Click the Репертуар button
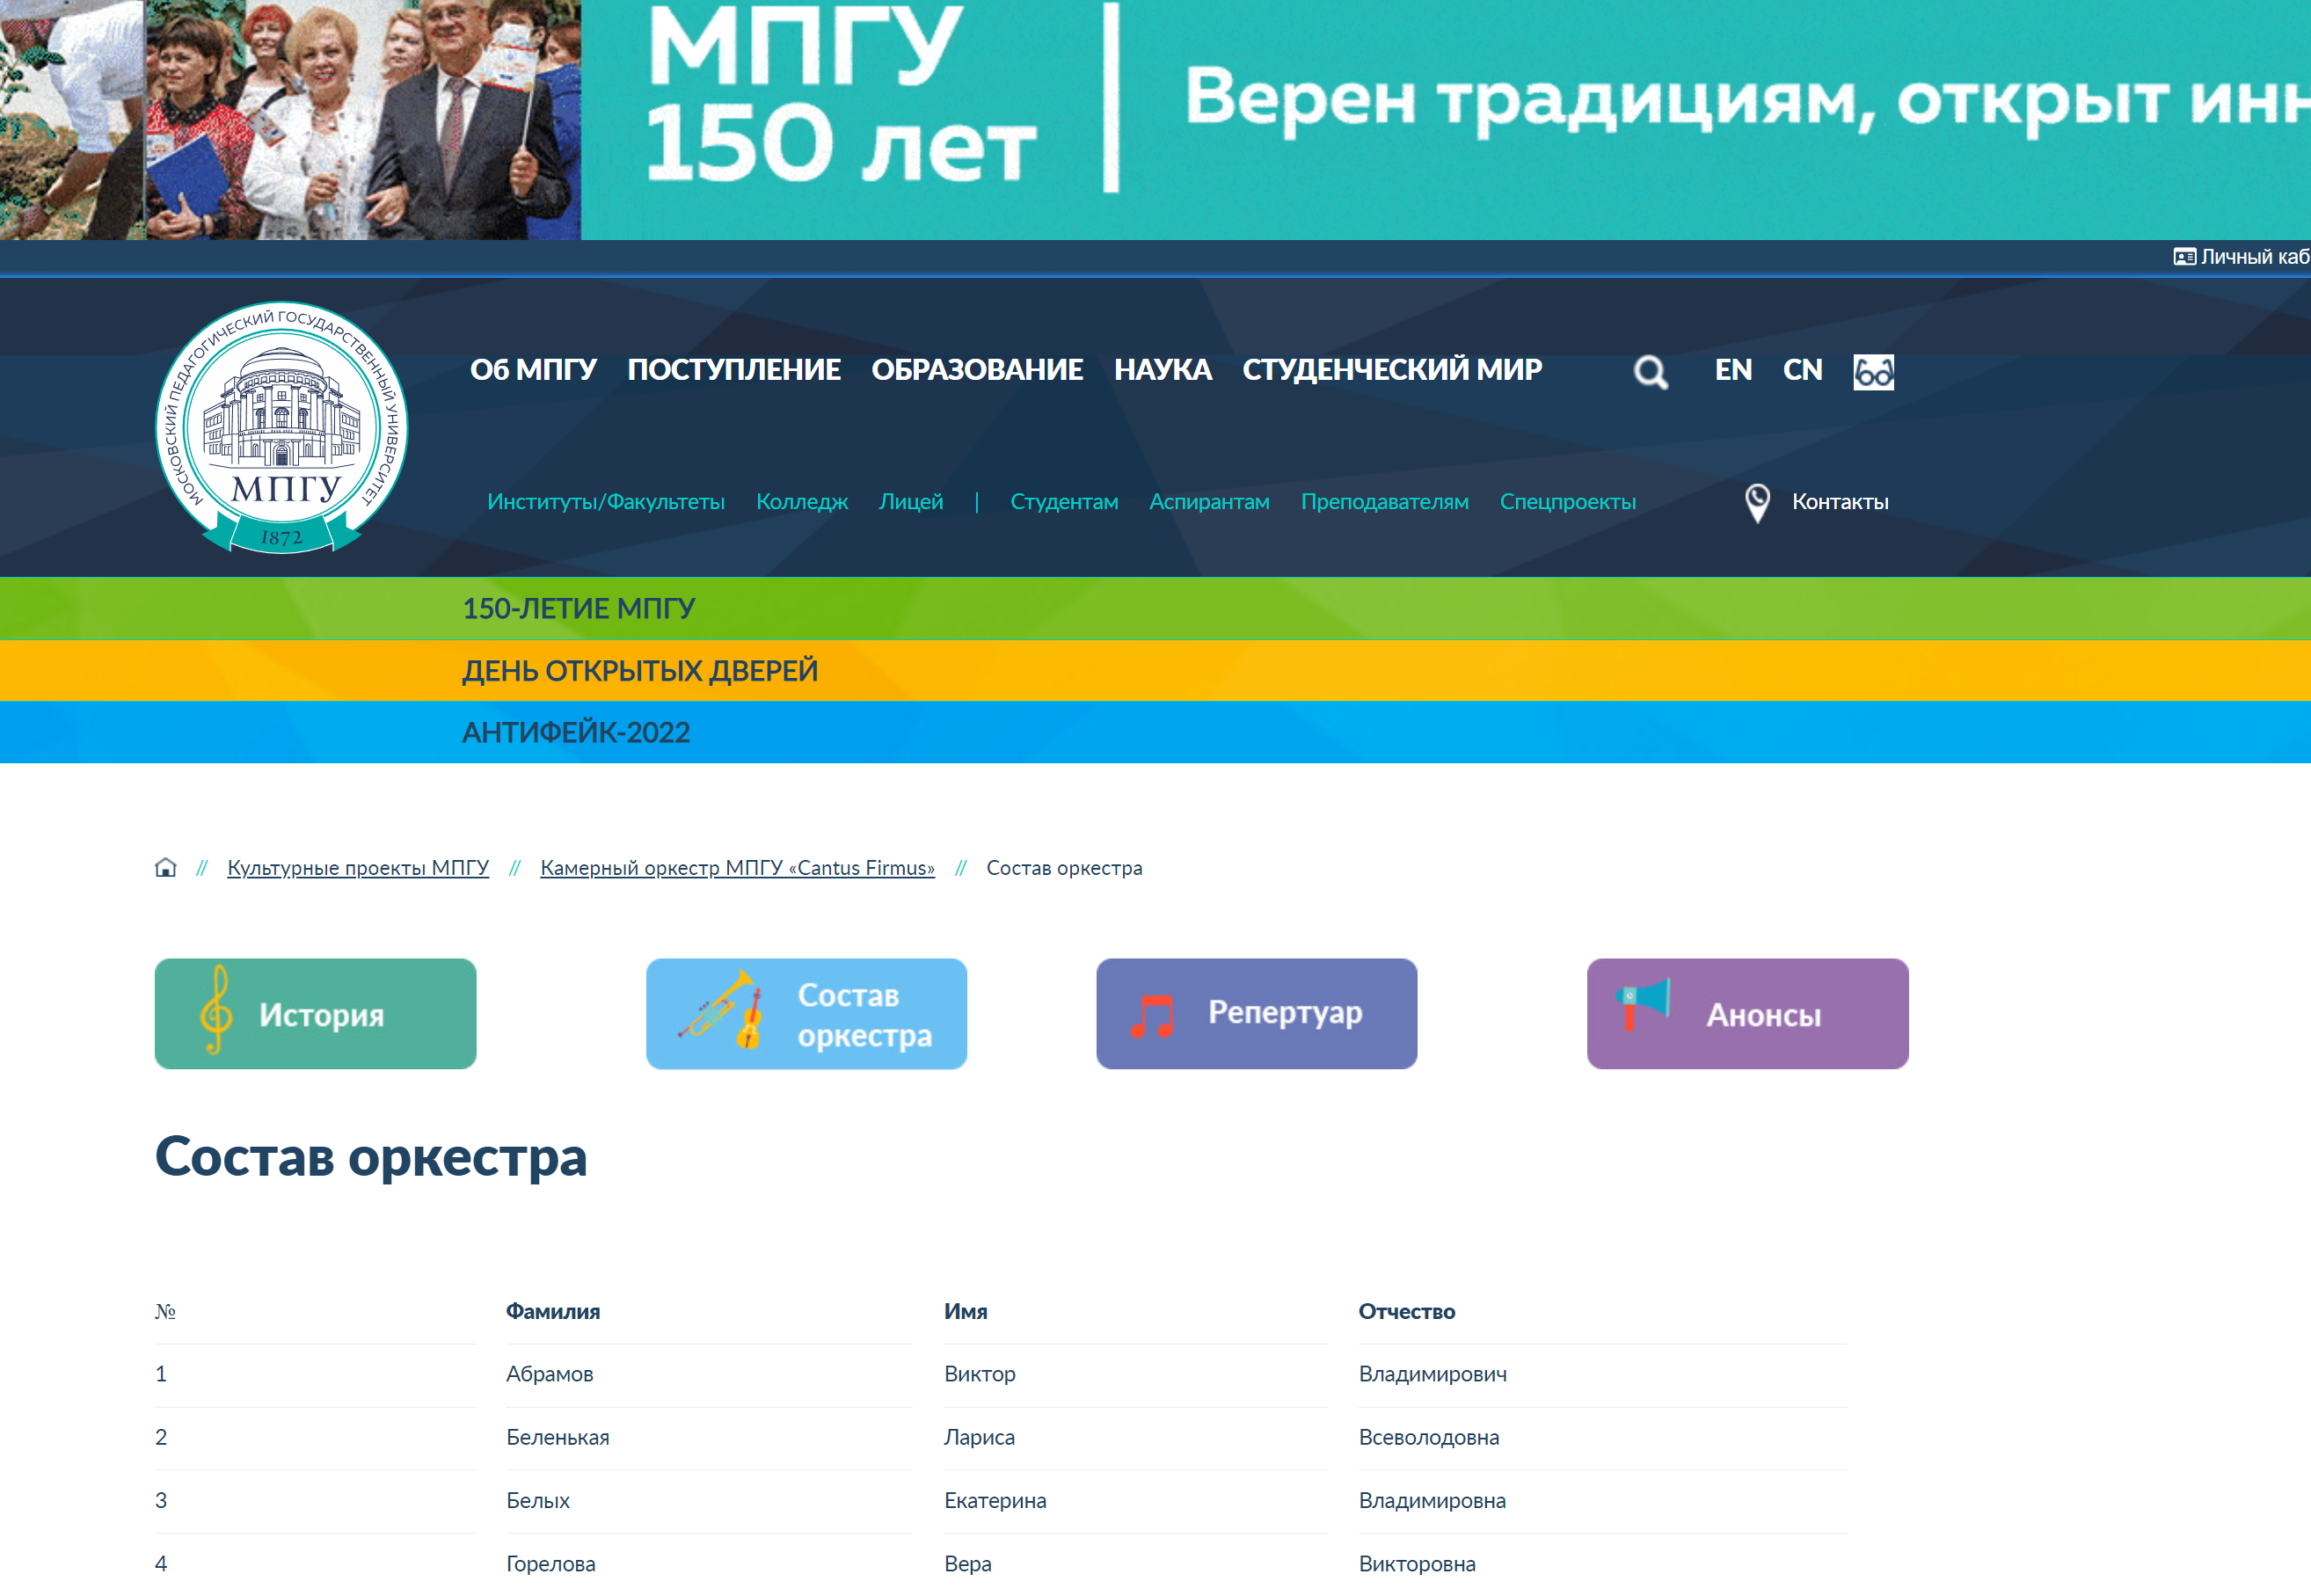 tap(1256, 1014)
